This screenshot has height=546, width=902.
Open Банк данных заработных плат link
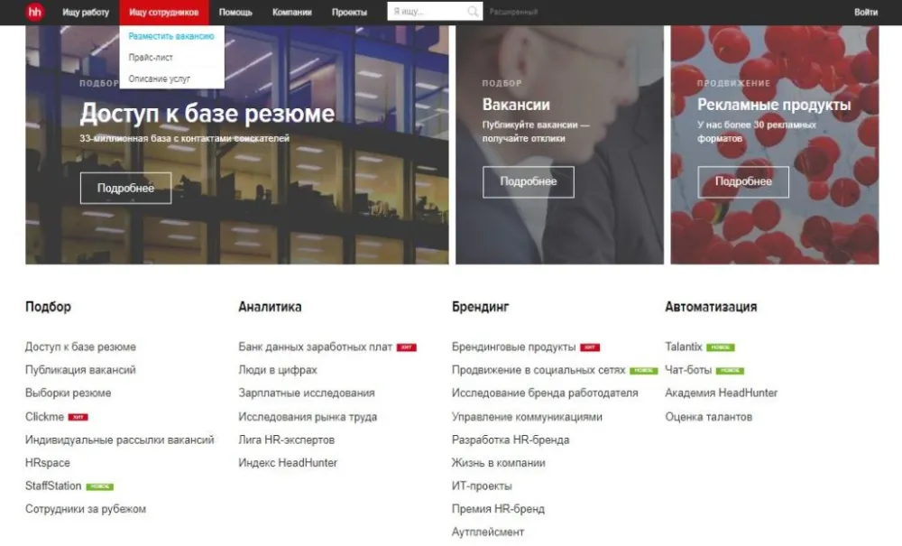pyautogui.click(x=315, y=347)
